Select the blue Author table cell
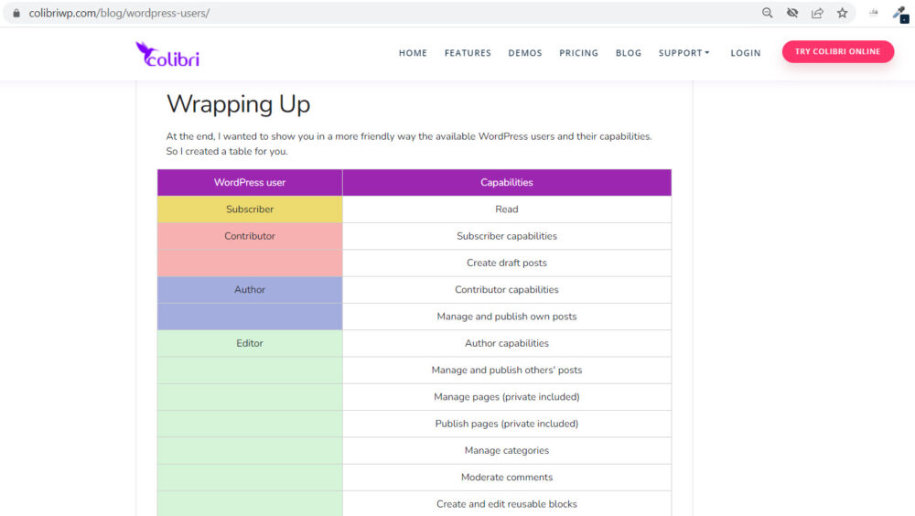The height and width of the screenshot is (516, 915). click(x=250, y=290)
